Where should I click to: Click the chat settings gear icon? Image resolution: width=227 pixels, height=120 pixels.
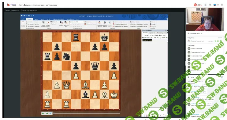click(222, 77)
